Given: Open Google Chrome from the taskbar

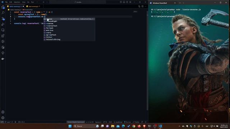Looking at the screenshot, I should click(134, 126).
